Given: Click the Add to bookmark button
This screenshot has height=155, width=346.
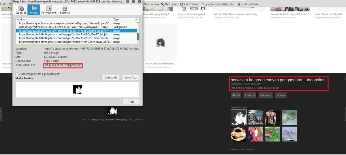Looking at the screenshot, I should click(x=250, y=95).
